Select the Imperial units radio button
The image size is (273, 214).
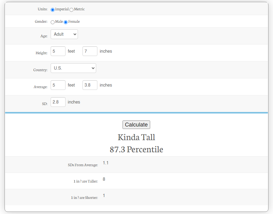(52, 10)
